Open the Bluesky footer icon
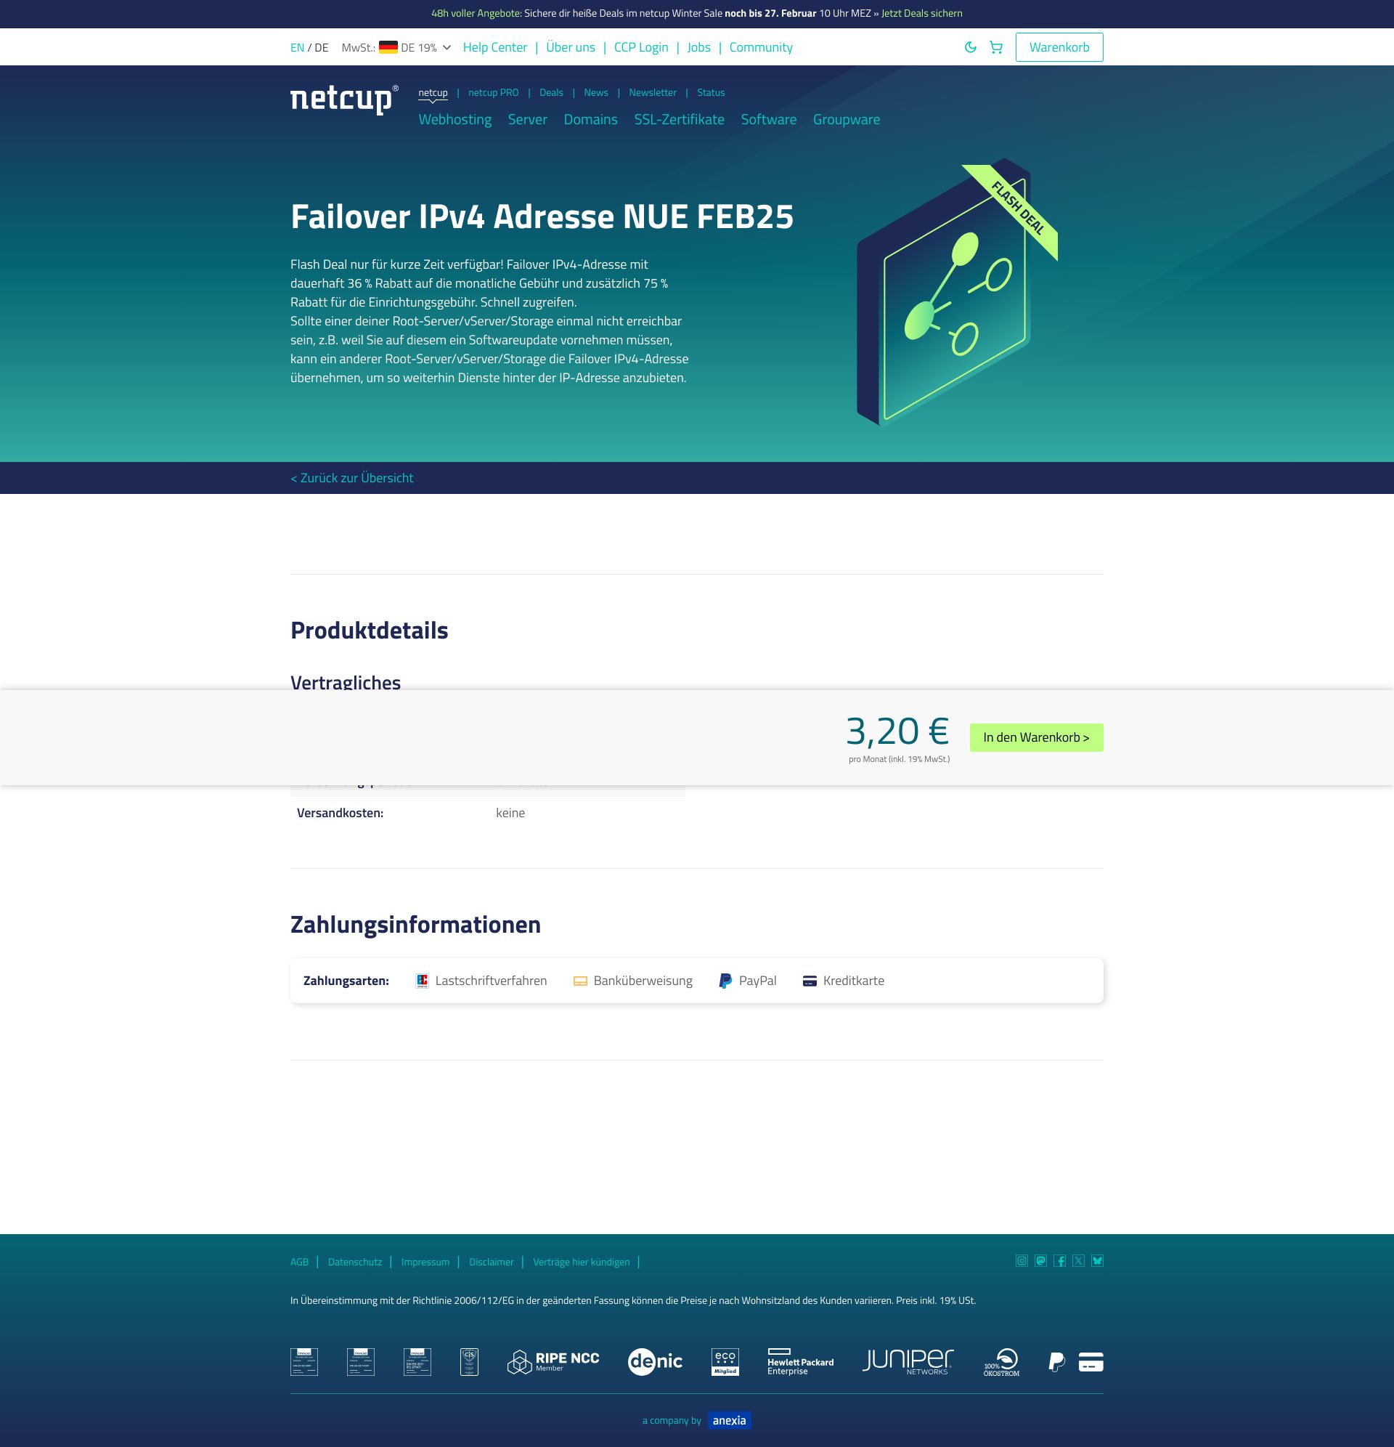Image resolution: width=1394 pixels, height=1447 pixels. click(1097, 1261)
